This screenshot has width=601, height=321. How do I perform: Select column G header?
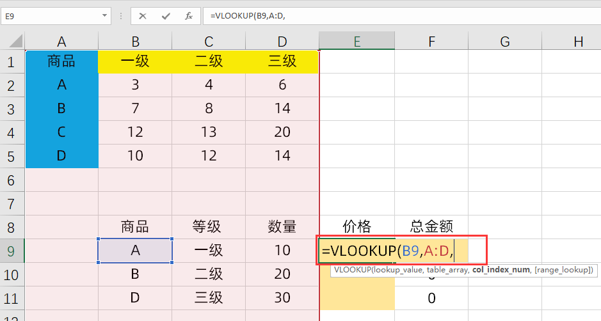505,41
